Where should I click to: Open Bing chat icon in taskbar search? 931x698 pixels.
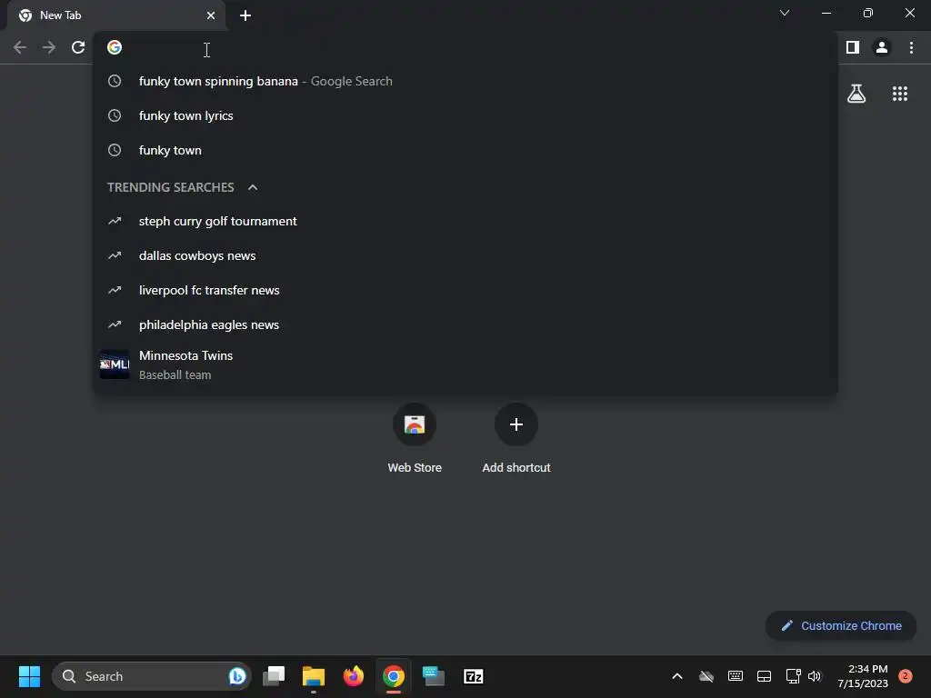pos(237,676)
